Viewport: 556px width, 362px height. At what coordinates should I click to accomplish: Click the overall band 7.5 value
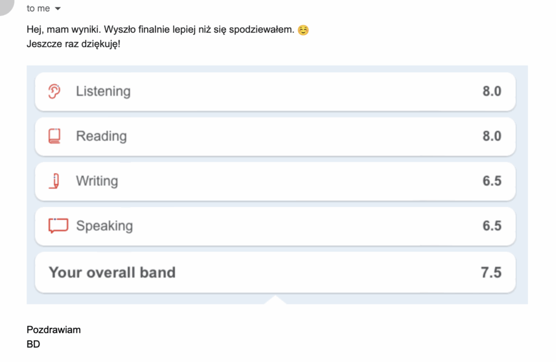[491, 272]
